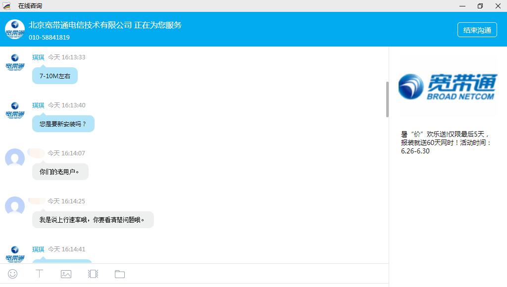
Task: Click the message bubble '7-10M左右'
Action: click(x=55, y=76)
